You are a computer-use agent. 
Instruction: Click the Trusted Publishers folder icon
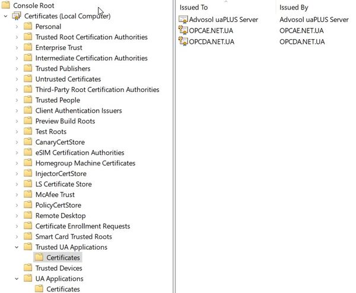click(28, 68)
